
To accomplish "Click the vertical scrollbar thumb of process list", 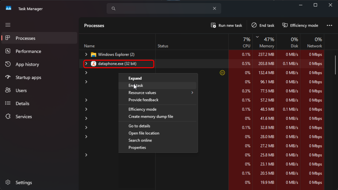I will click(x=335, y=65).
